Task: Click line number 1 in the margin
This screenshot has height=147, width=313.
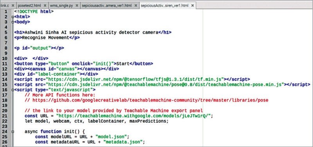Action: click(6, 12)
